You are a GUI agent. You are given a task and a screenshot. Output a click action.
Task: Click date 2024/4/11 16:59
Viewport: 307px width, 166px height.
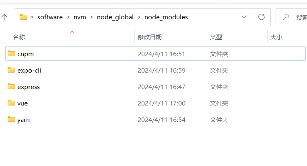161,71
